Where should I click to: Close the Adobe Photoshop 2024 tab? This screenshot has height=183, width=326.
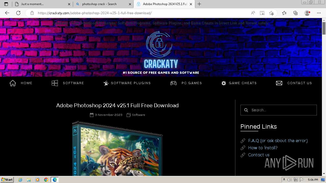(191, 4)
